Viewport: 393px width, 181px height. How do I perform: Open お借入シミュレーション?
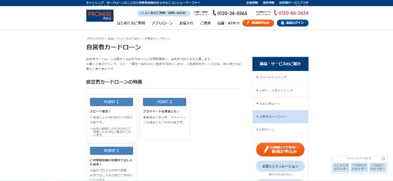280,166
